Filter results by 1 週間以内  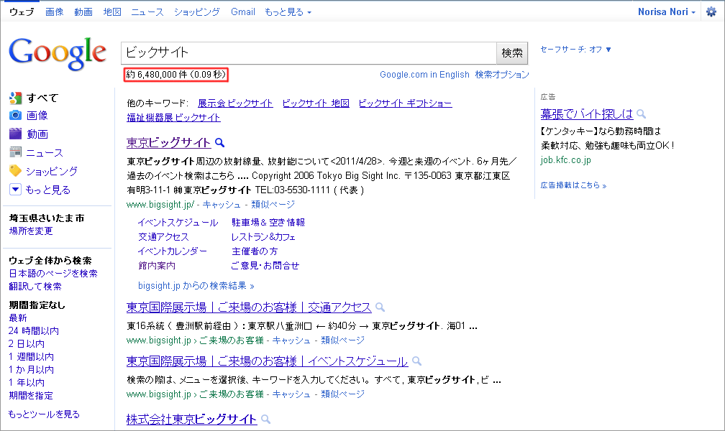pyautogui.click(x=31, y=356)
